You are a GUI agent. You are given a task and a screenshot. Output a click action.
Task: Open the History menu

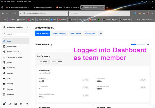click(x=13, y=1)
